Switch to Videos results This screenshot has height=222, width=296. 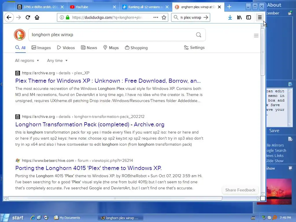66,48
